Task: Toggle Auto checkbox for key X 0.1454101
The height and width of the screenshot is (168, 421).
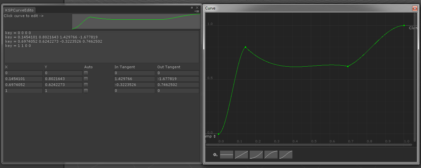Action: pyautogui.click(x=86, y=79)
